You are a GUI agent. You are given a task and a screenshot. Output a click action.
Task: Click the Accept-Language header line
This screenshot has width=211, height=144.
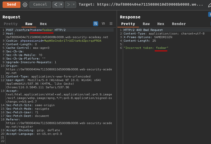pos(34,134)
